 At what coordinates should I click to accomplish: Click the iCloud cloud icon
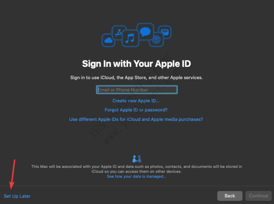[108, 40]
